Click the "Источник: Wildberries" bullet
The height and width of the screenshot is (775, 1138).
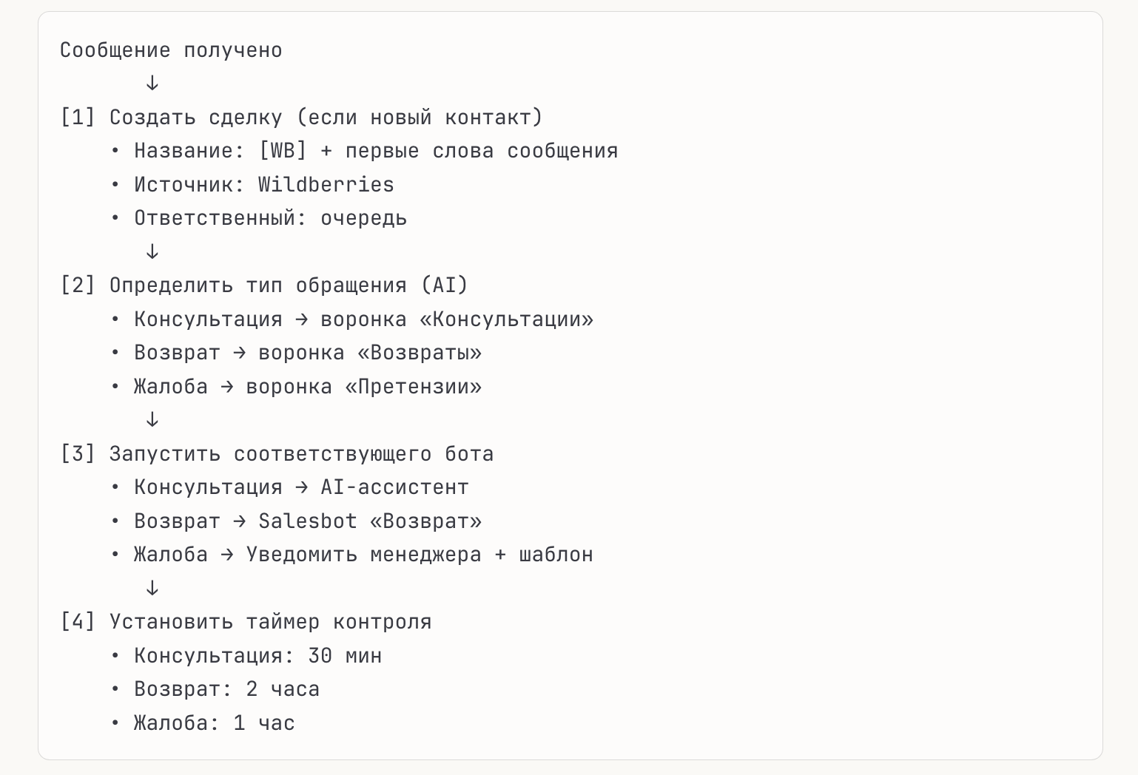point(263,185)
